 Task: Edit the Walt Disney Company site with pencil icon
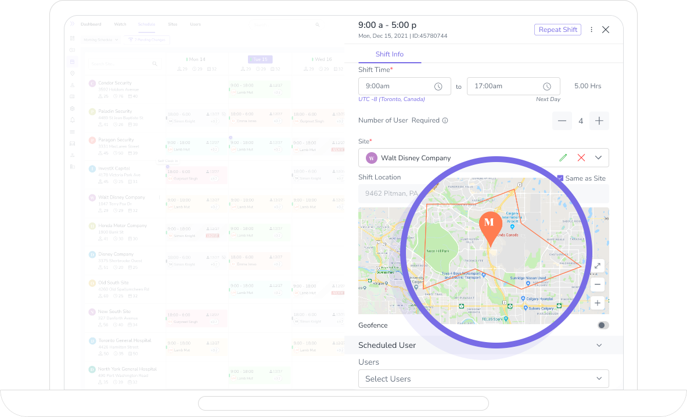tap(563, 158)
